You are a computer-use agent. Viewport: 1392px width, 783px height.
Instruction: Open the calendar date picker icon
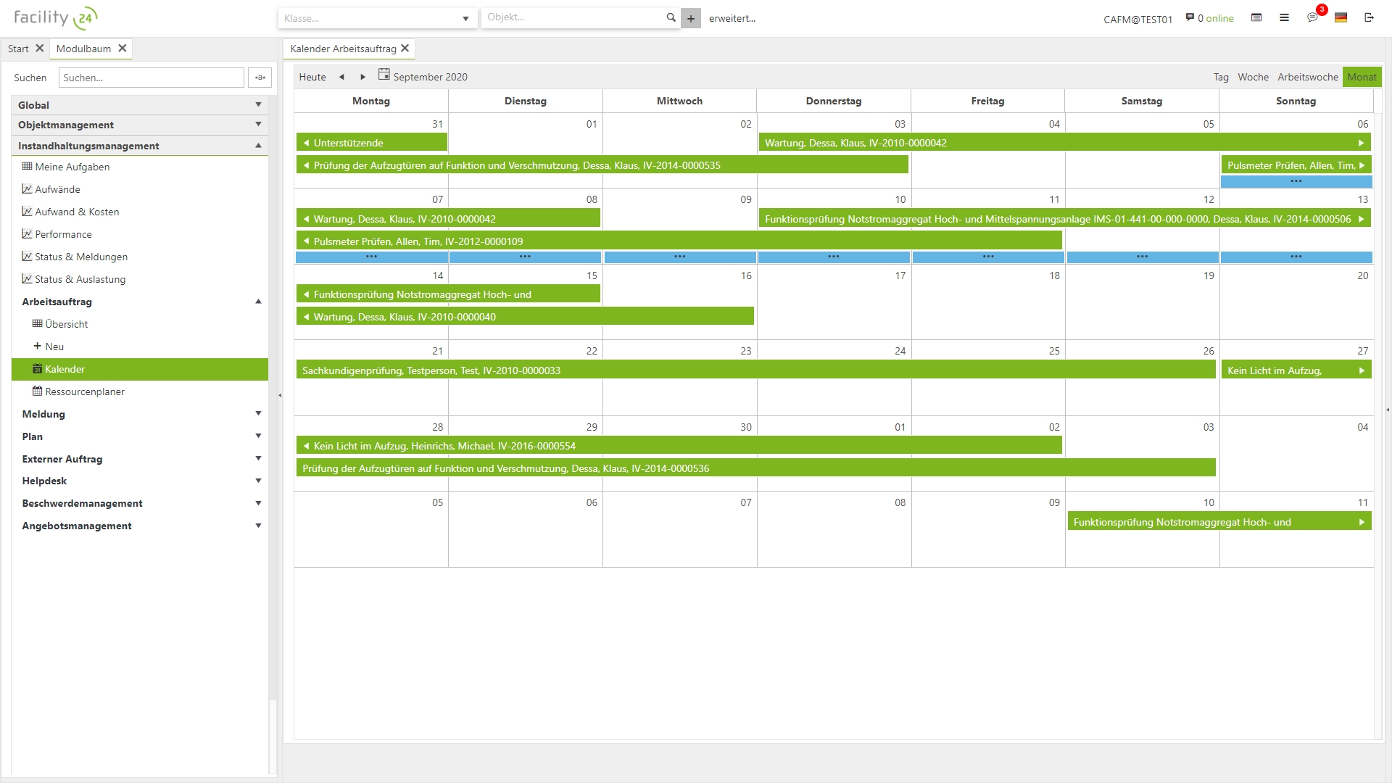coord(384,75)
